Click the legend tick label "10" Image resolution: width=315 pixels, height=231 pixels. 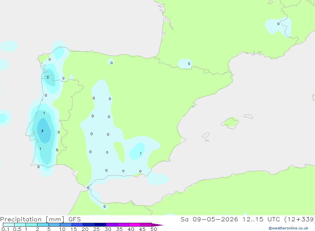[x=62, y=229]
